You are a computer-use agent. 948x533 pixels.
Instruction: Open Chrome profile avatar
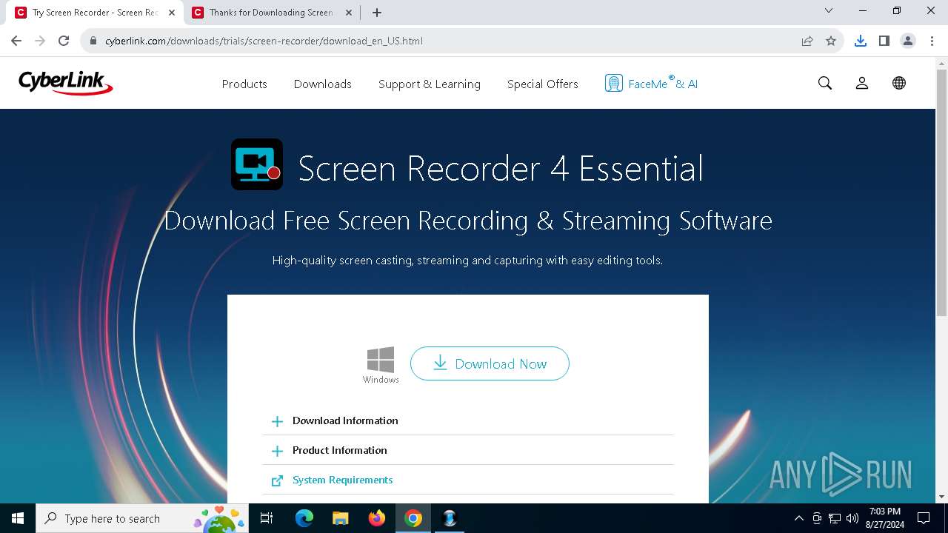coord(908,41)
